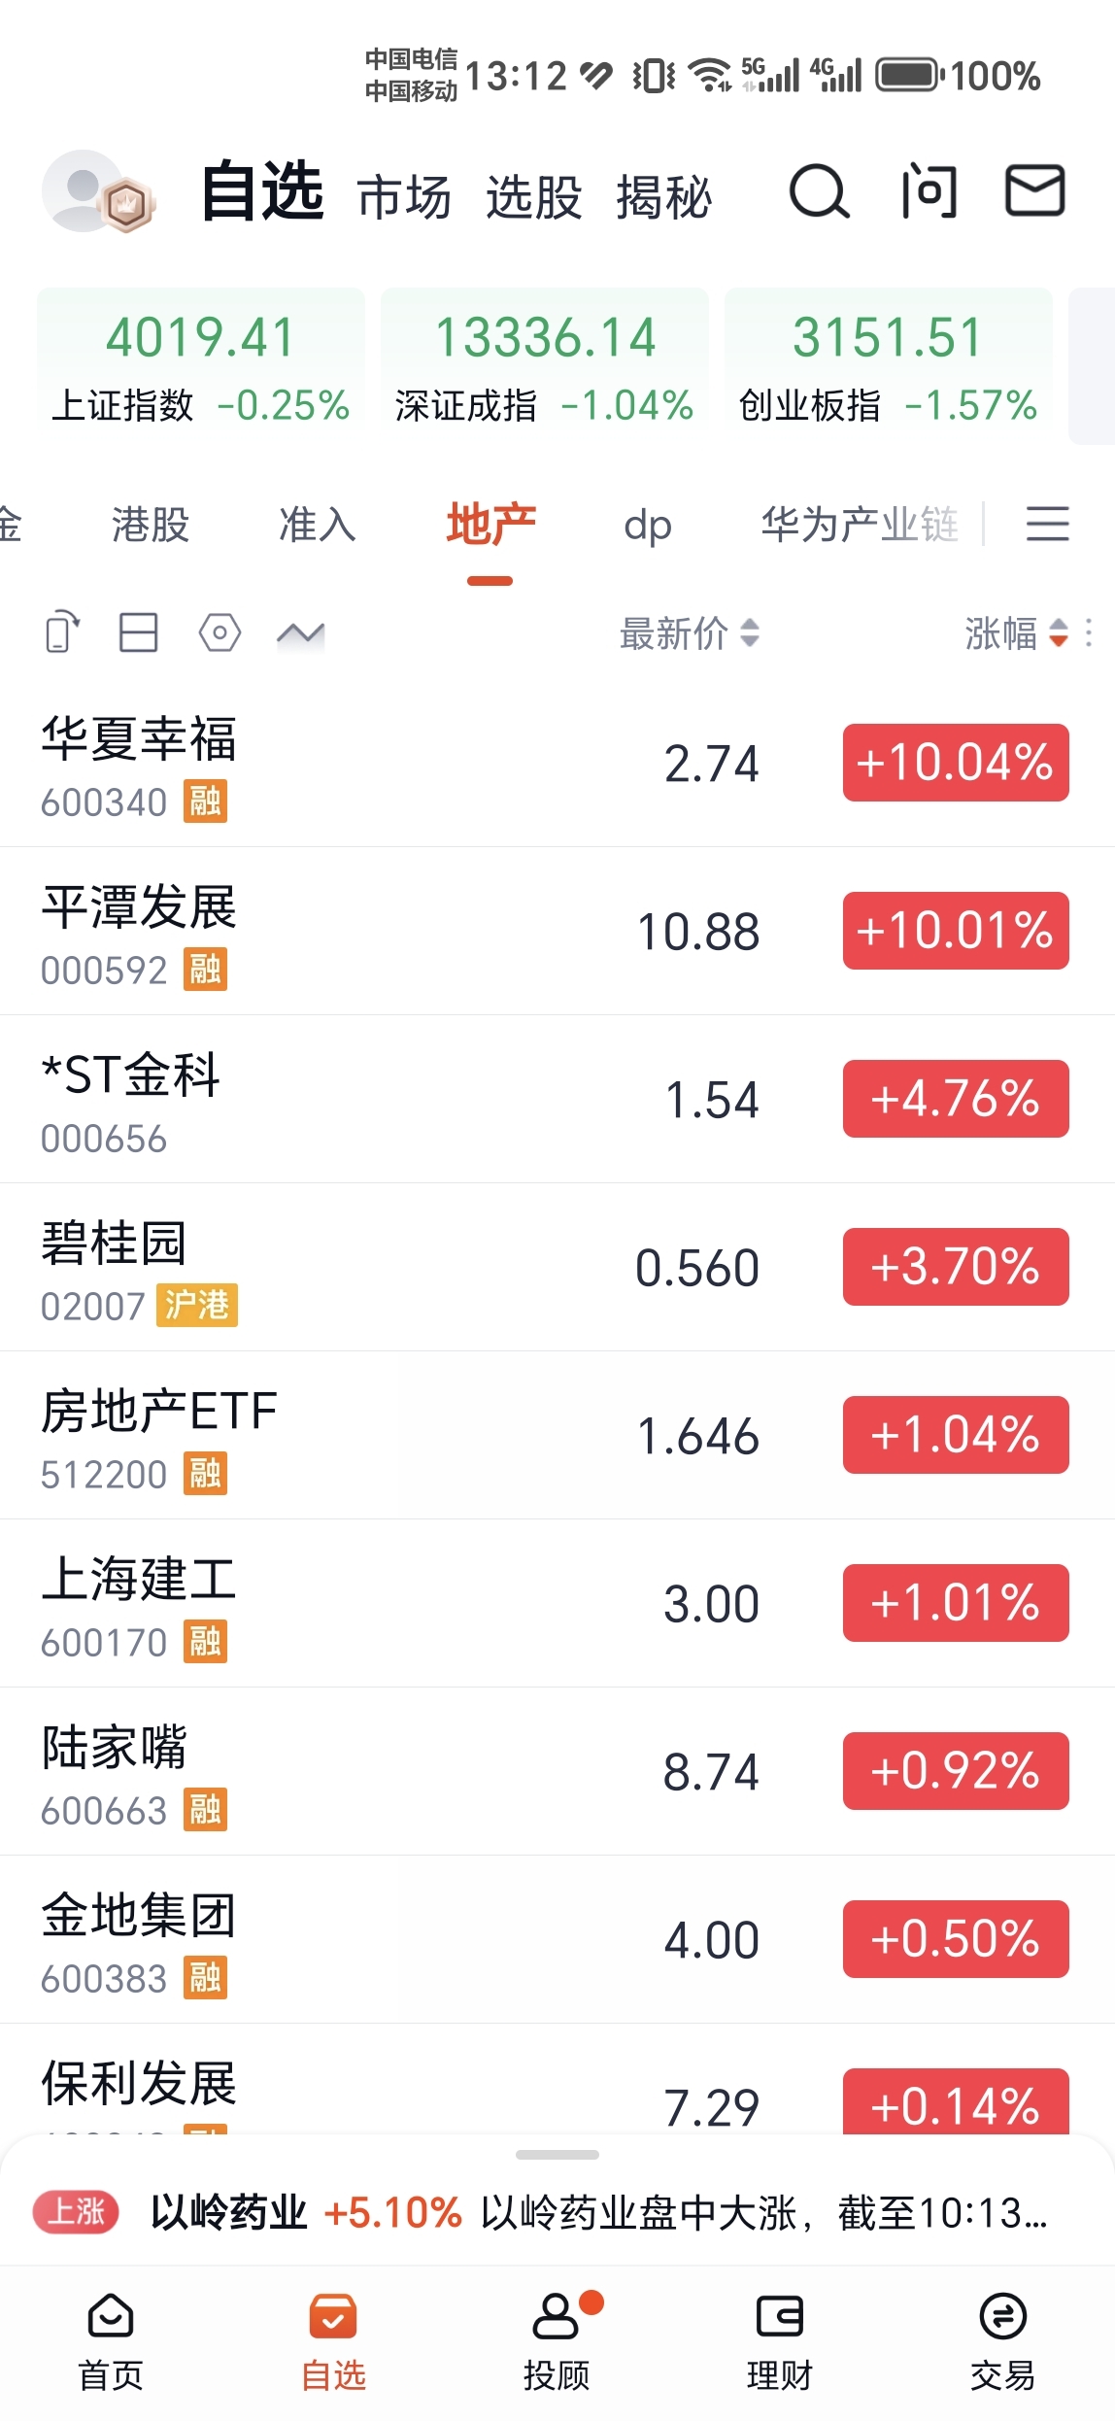The width and height of the screenshot is (1115, 2421).
Task: Toggle 华夏幸福 +10.04% change badge
Action: click(x=956, y=763)
